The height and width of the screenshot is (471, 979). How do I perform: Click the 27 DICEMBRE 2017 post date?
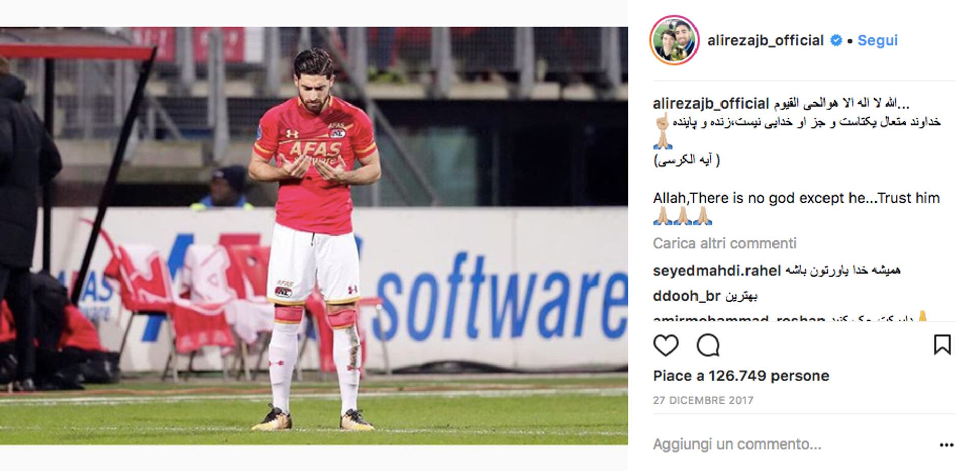coord(703,400)
